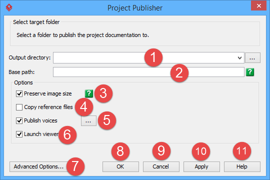Confirm with the OK button

pos(120,166)
